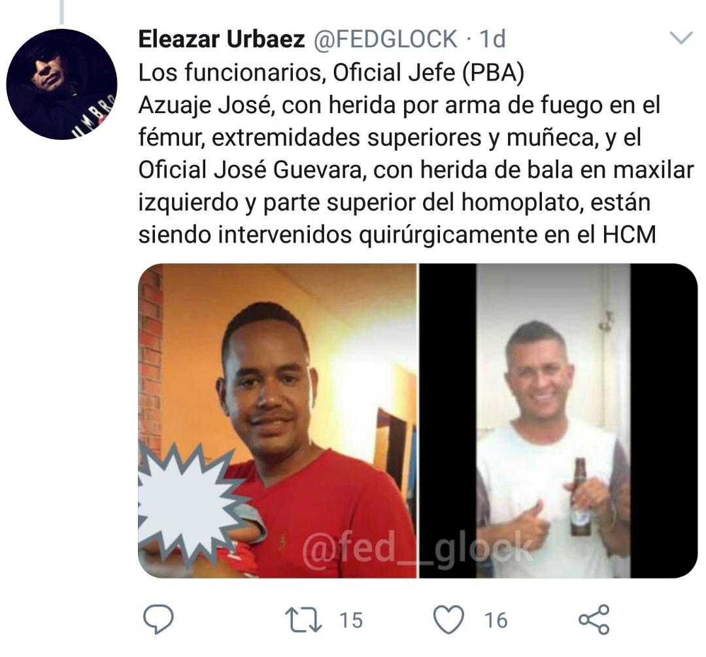The height and width of the screenshot is (657, 706).
Task: Open the share icon options
Action: [x=594, y=620]
